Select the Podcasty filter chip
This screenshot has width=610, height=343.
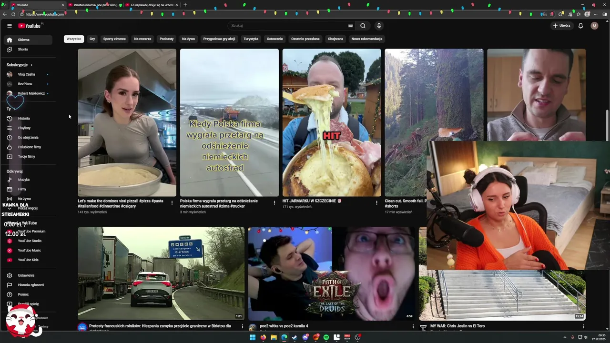tap(166, 39)
